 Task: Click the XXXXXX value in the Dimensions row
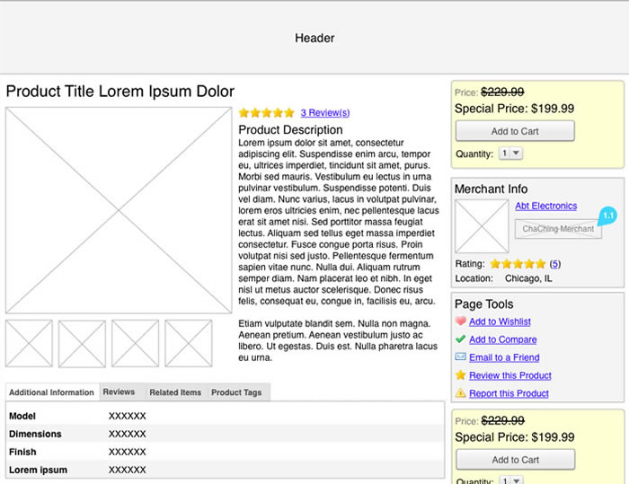[128, 434]
